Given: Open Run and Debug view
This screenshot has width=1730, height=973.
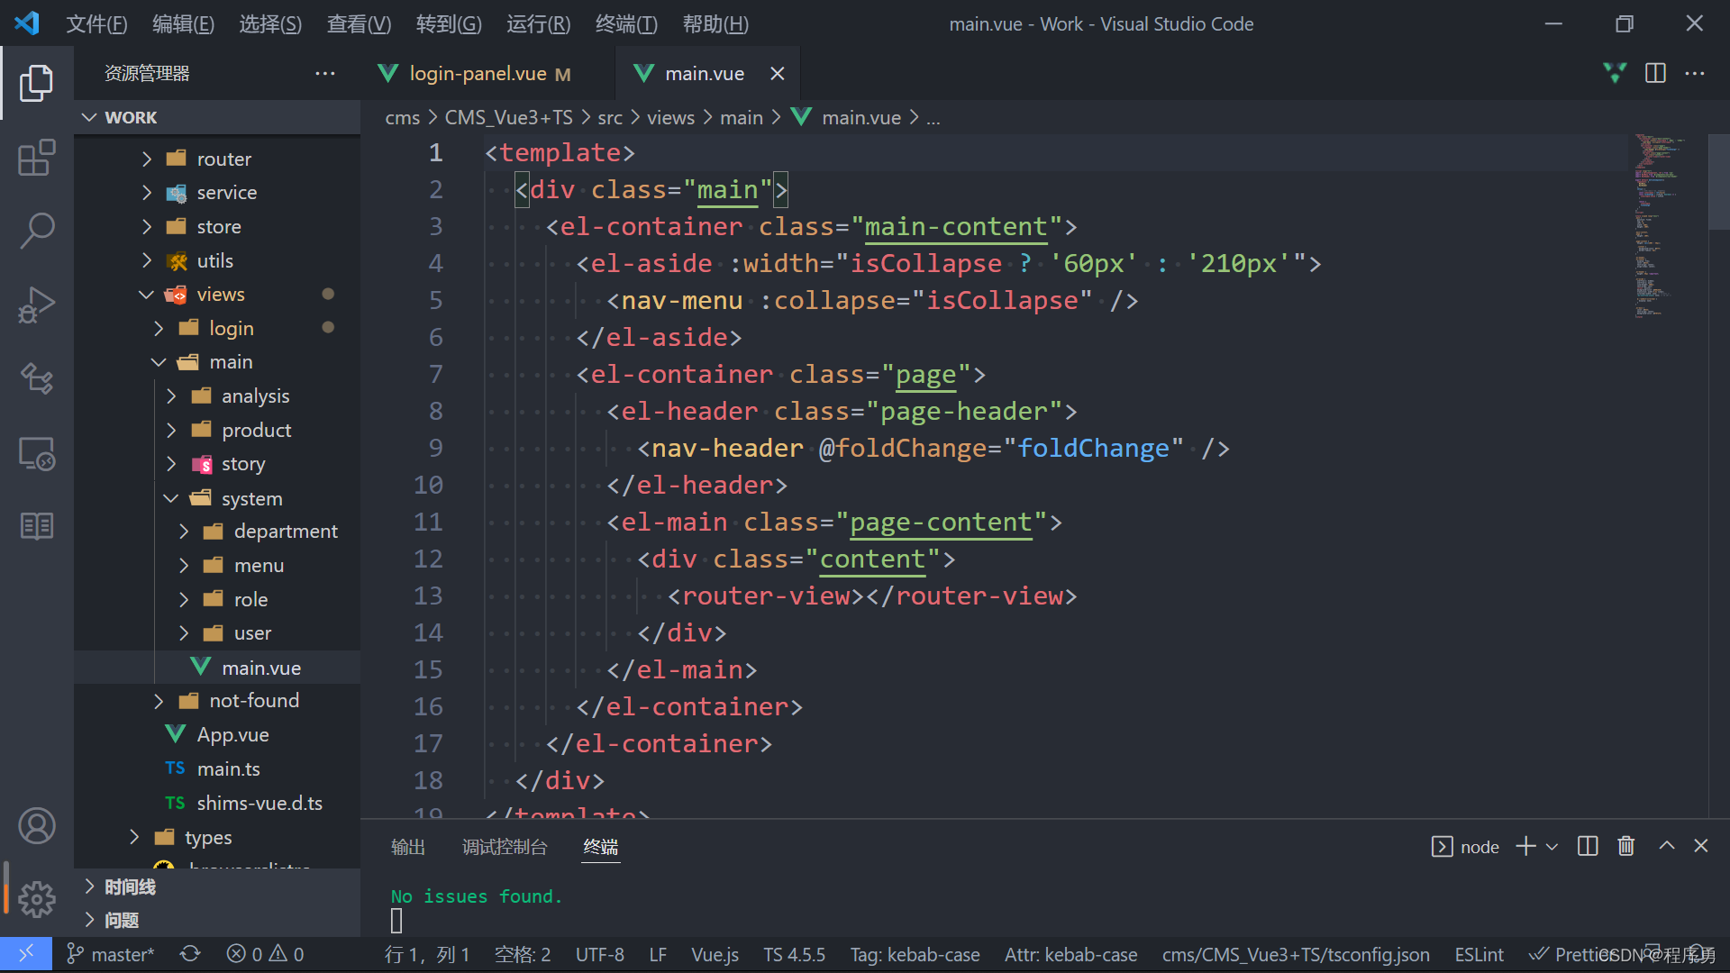Looking at the screenshot, I should [36, 305].
